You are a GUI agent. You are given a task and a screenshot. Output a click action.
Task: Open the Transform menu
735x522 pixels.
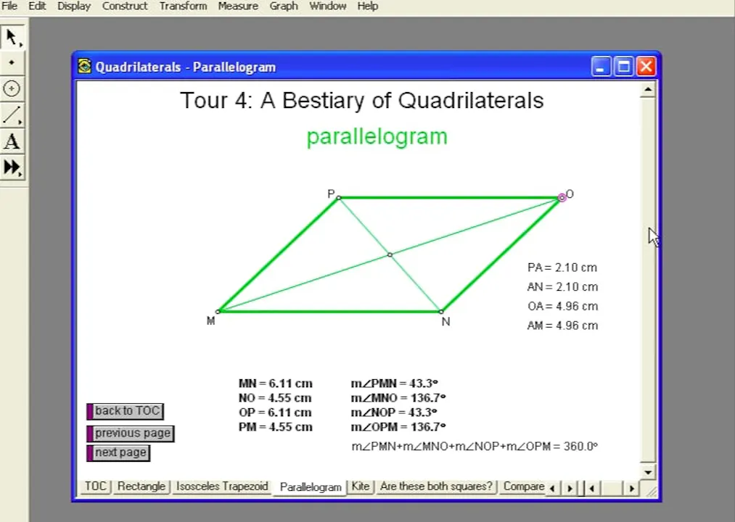[x=183, y=6]
